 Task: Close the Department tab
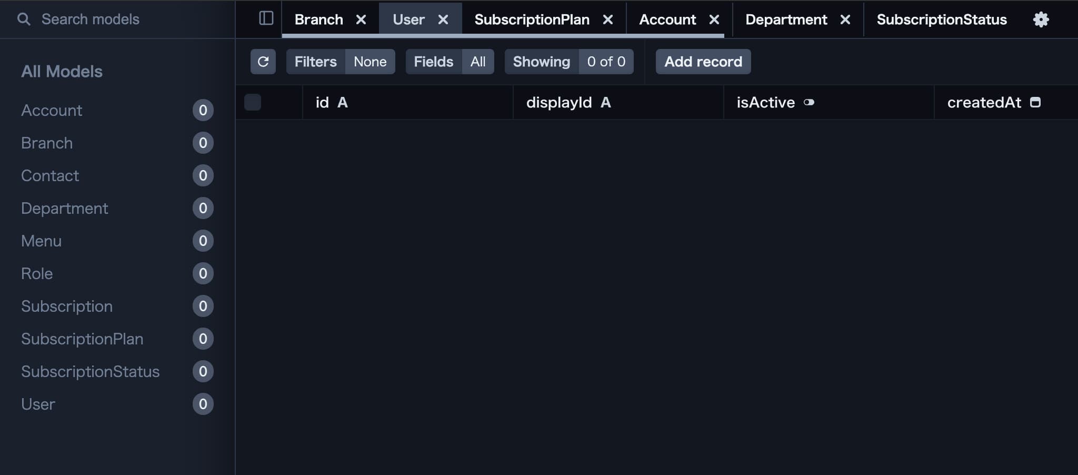coord(845,19)
